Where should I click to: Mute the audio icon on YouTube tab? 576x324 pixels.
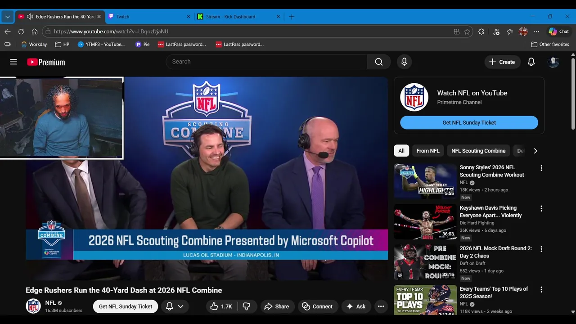pyautogui.click(x=30, y=17)
